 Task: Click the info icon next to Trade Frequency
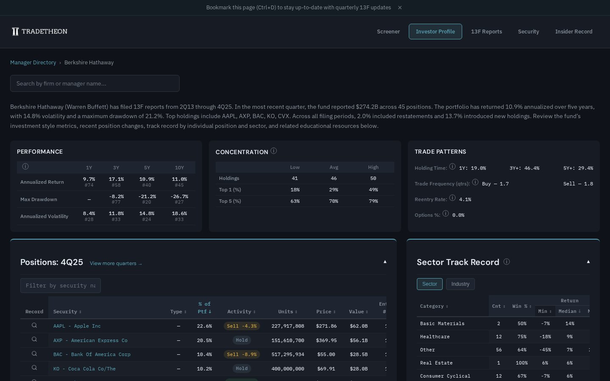pyautogui.click(x=475, y=182)
